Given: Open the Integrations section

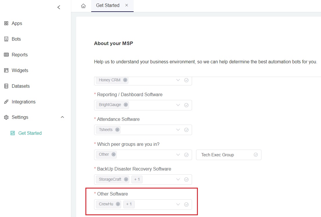Looking at the screenshot, I should tap(23, 102).
